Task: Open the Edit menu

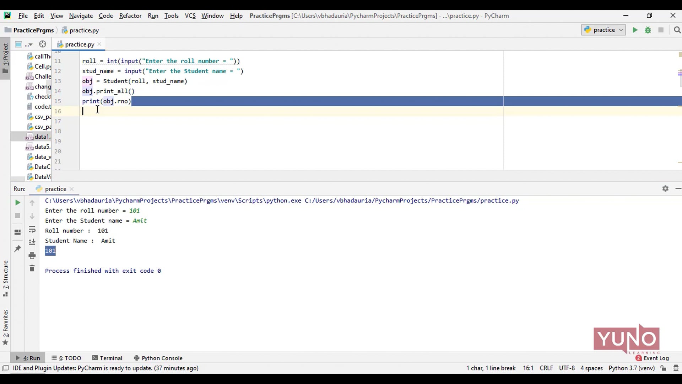Action: tap(39, 16)
